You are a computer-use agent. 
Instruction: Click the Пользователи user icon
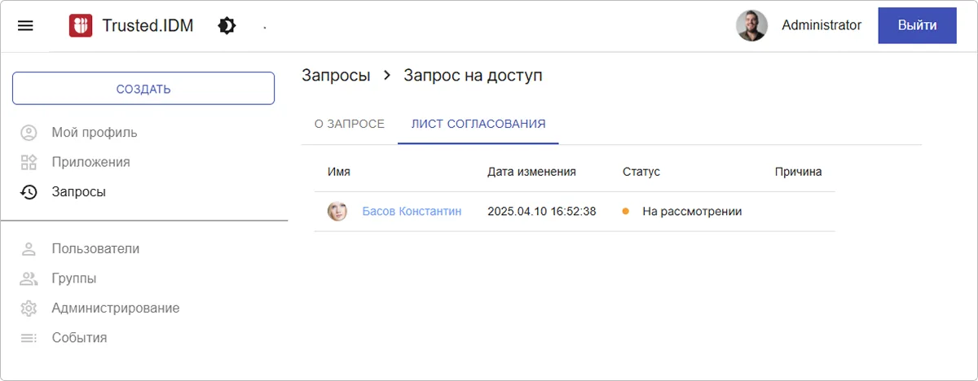pyautogui.click(x=29, y=248)
